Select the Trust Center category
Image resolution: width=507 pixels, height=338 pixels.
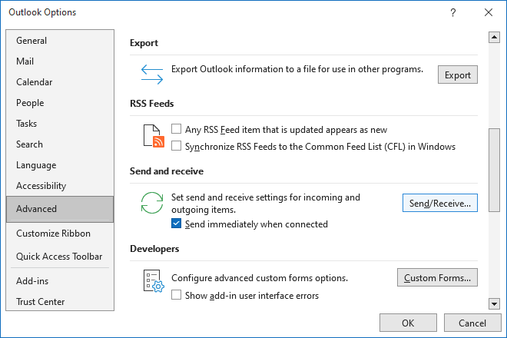[40, 302]
